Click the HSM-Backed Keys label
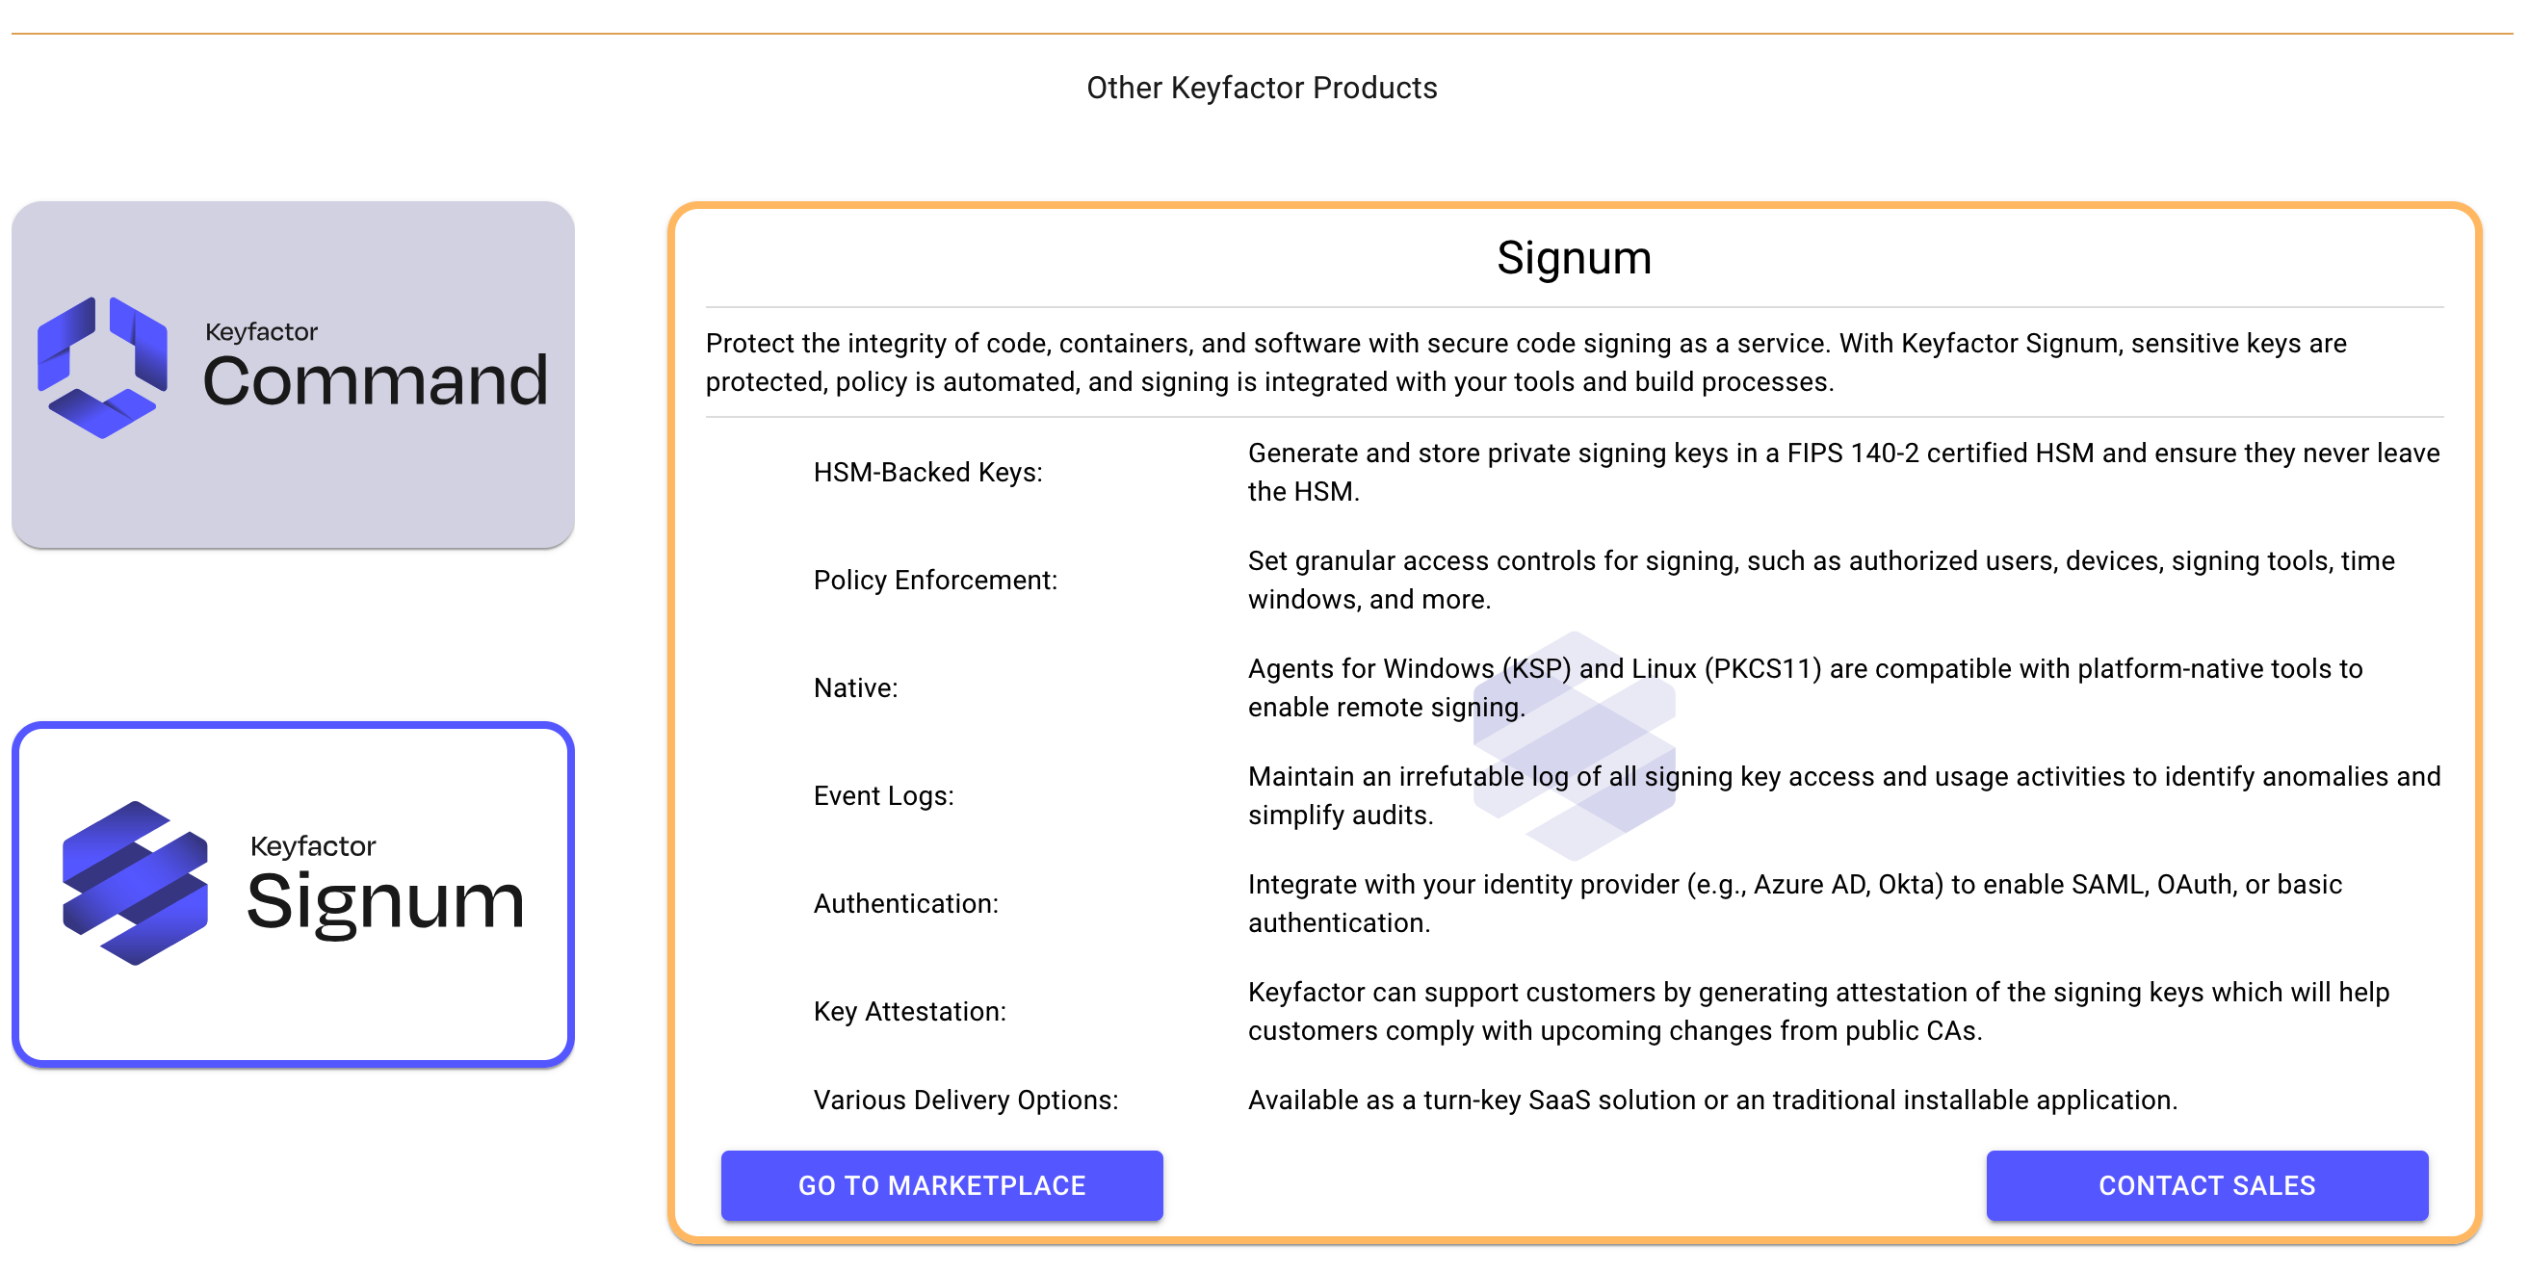The width and height of the screenshot is (2529, 1269). coord(927,473)
